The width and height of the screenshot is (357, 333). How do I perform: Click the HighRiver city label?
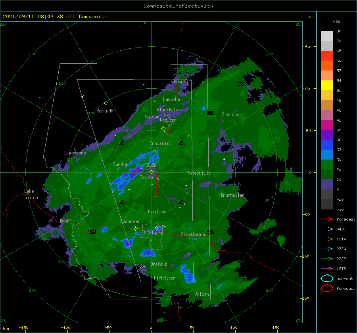pos(165,278)
